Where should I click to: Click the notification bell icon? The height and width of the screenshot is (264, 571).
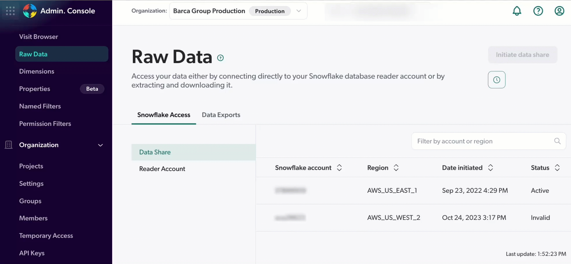(517, 11)
